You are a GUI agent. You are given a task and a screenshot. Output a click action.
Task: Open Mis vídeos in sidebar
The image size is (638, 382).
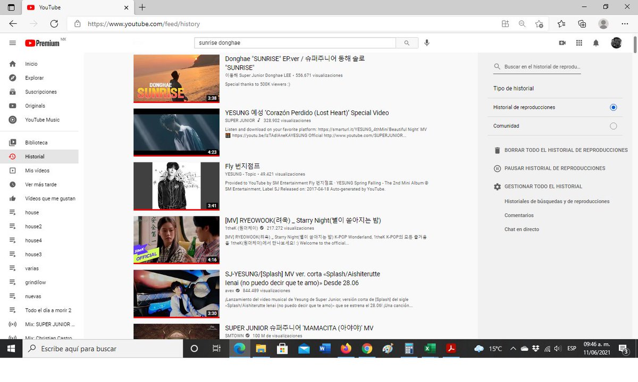[39, 171]
